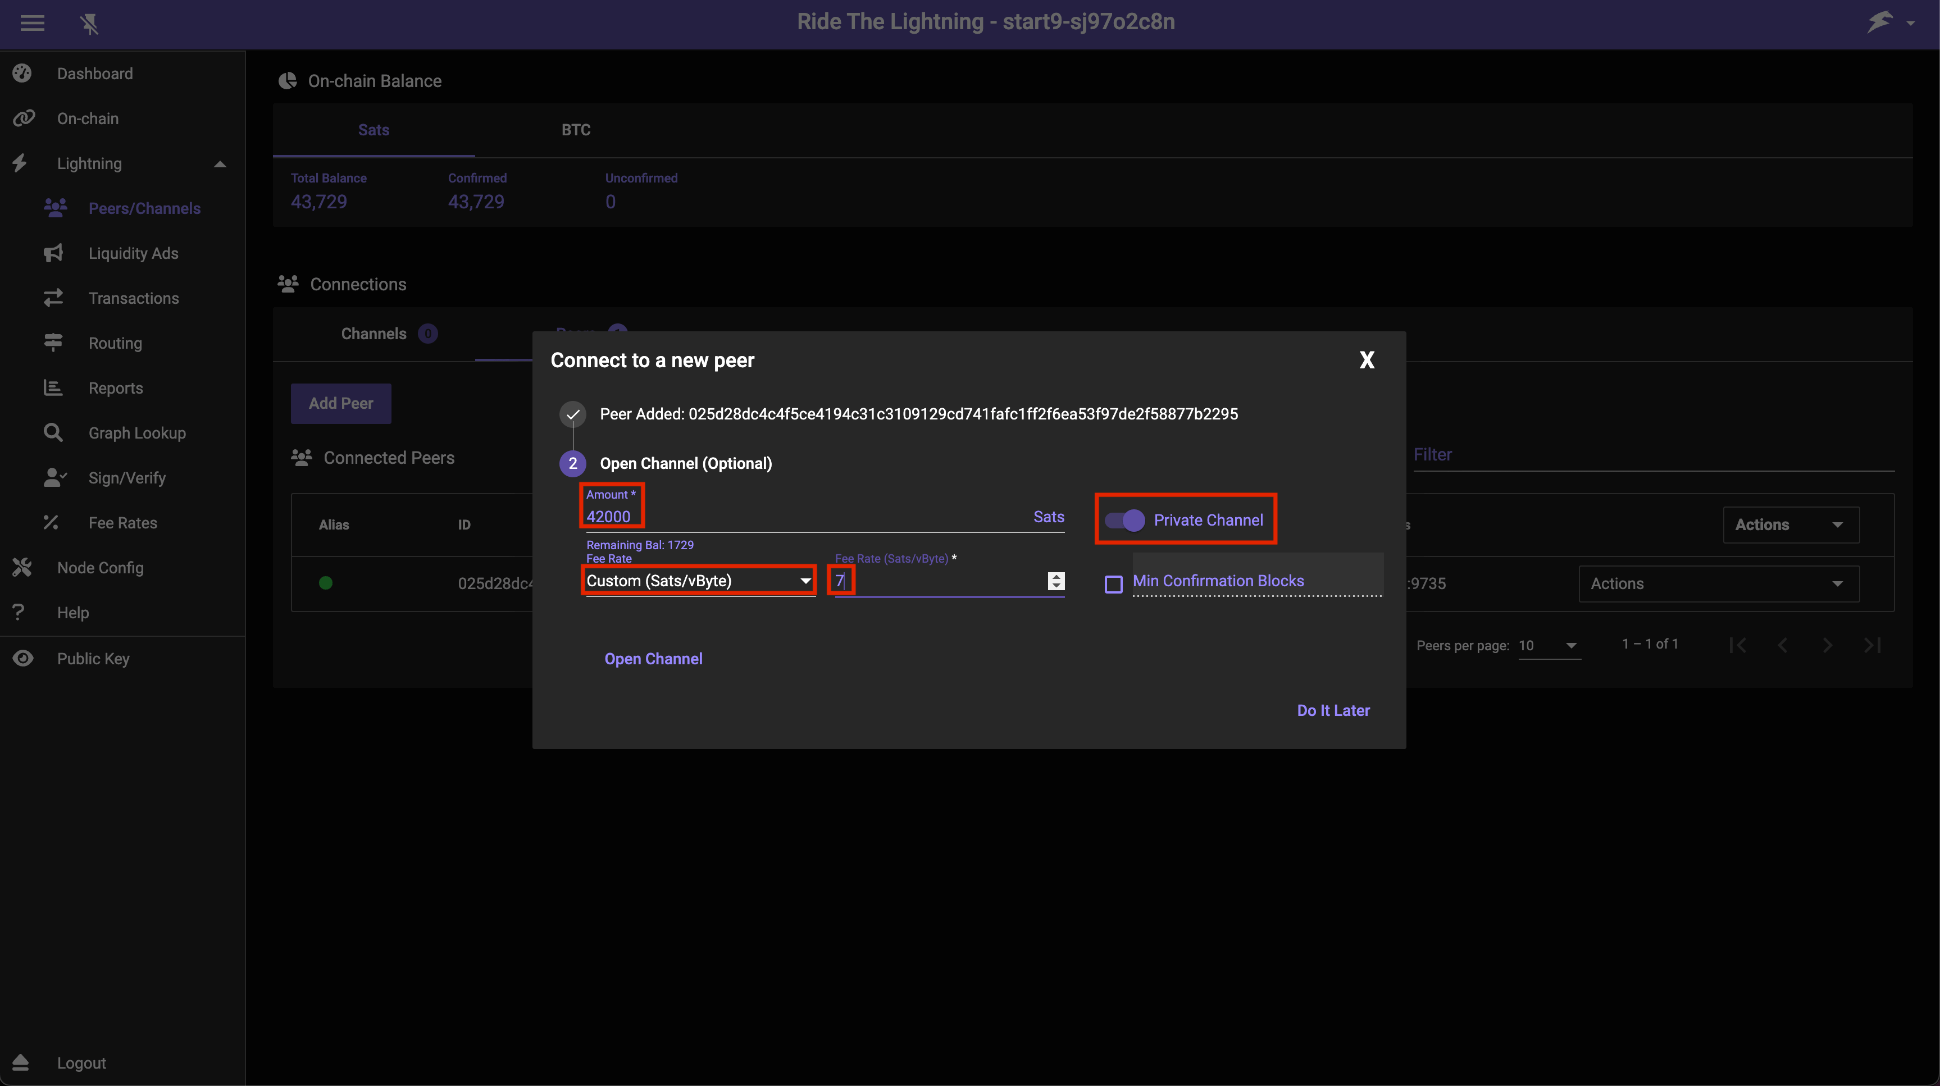Open Graph Lookup with the magnifier icon
This screenshot has width=1940, height=1086.
coord(53,432)
